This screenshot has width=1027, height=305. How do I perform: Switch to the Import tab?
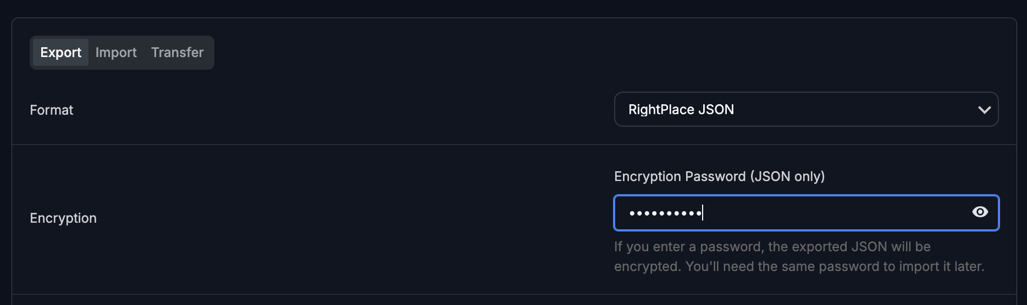[x=116, y=53]
